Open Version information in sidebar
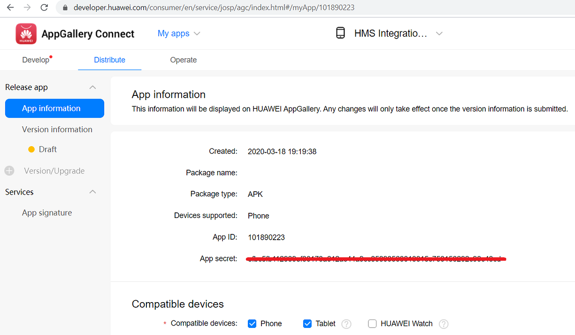This screenshot has height=335, width=575. [57, 129]
